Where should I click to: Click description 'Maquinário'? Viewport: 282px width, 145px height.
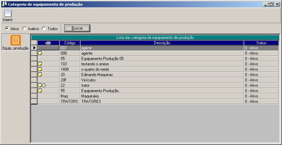pyautogui.click(x=90, y=96)
